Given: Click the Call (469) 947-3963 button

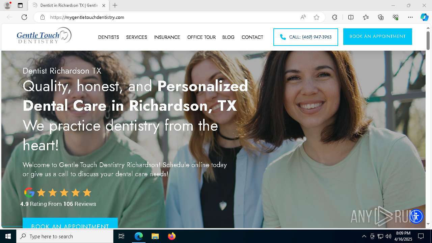Looking at the screenshot, I should coord(306,37).
